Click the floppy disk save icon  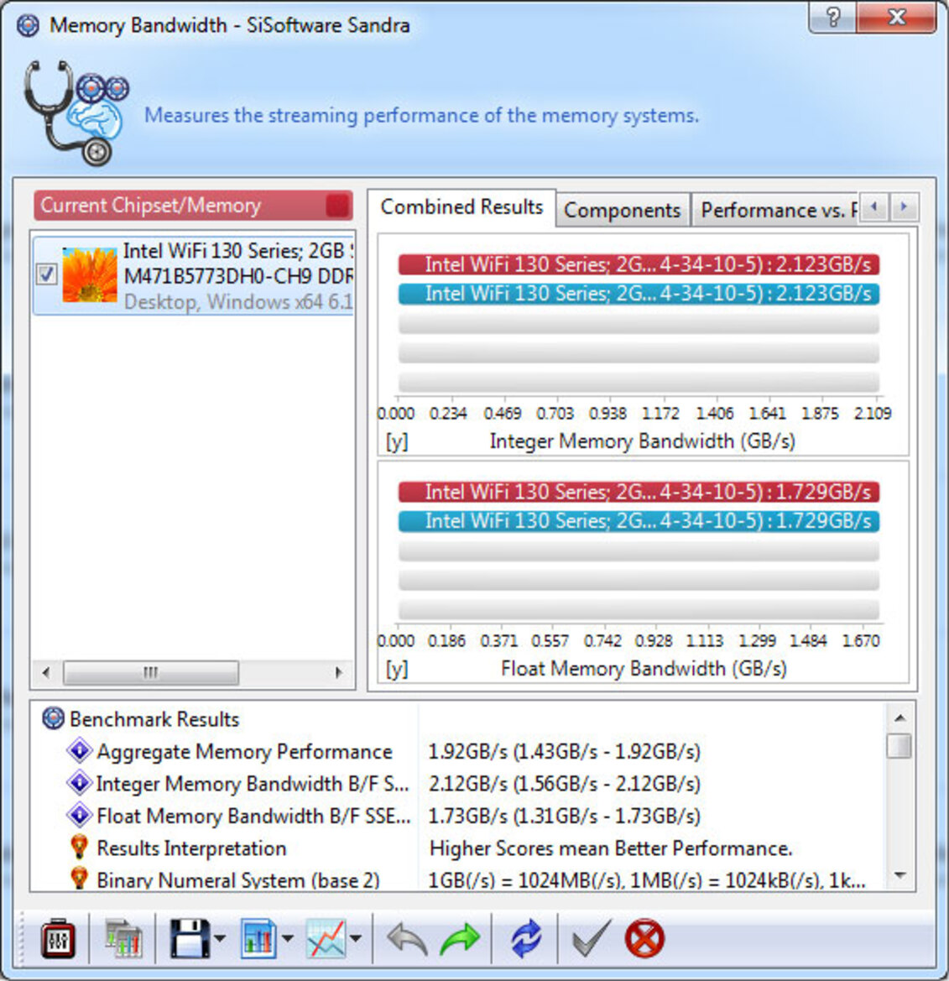click(190, 938)
